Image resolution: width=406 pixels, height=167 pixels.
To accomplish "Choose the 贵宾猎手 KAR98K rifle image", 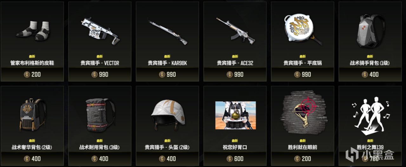I will click(x=167, y=31).
